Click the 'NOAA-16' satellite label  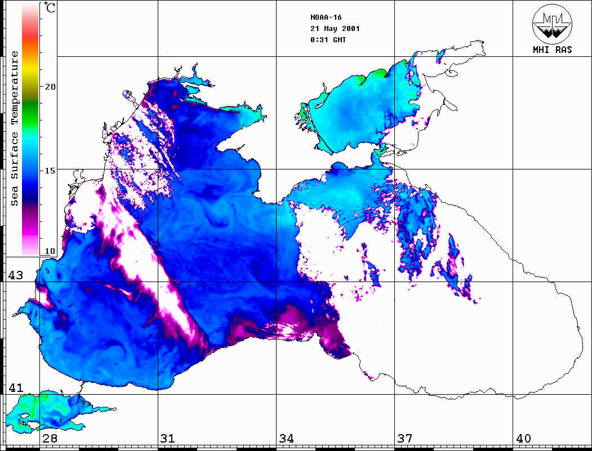click(326, 17)
